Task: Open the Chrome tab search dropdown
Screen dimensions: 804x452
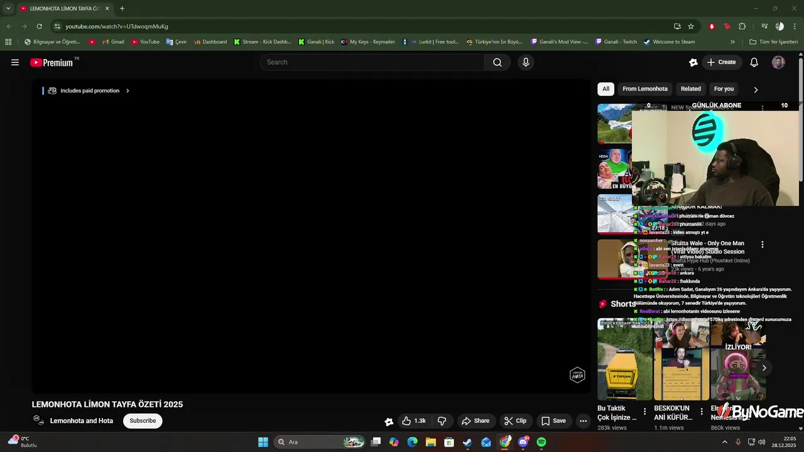Action: pyautogui.click(x=8, y=9)
